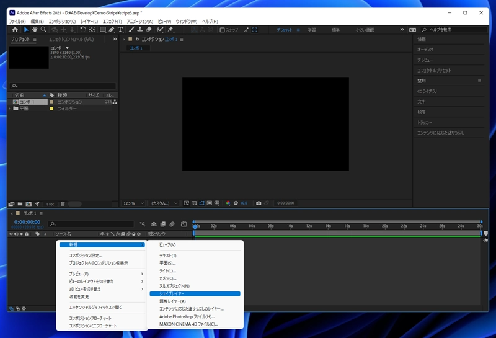Open the エフェクト(T) menu

pos(111,21)
